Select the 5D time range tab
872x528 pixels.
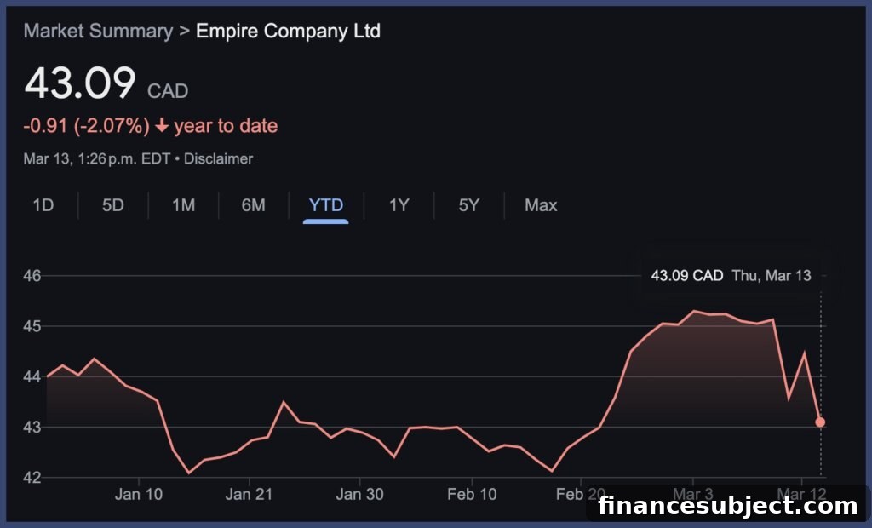(113, 205)
